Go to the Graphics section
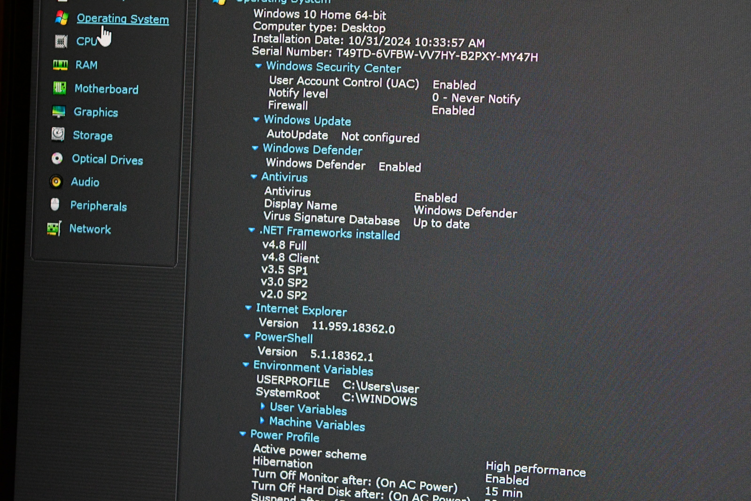 tap(96, 112)
